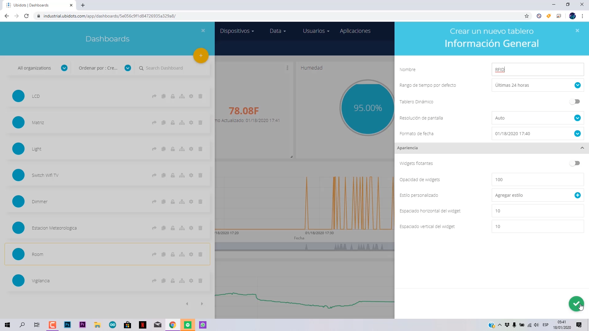The width and height of the screenshot is (589, 331).
Task: Confirm creation with the green checkmark button
Action: (x=576, y=304)
